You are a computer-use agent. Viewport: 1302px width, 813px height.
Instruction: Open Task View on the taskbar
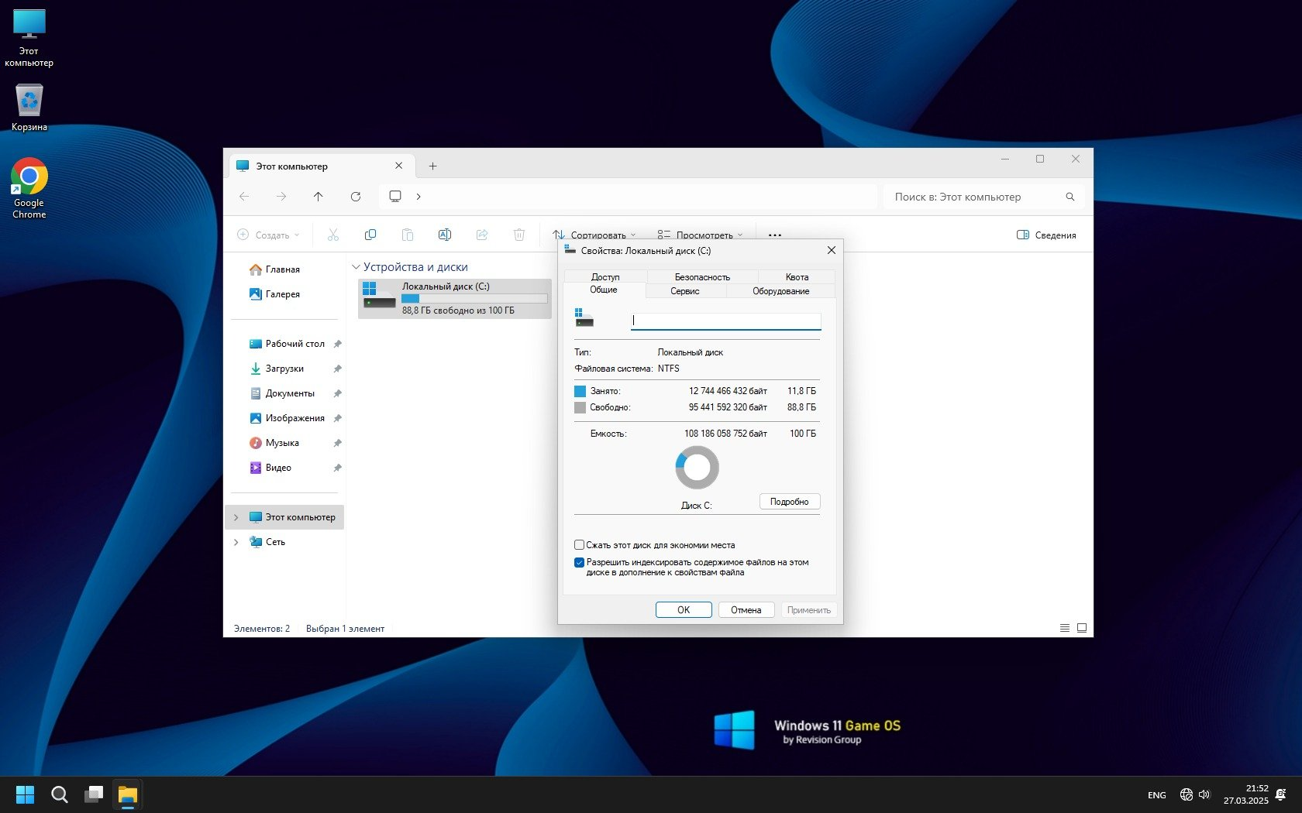click(x=94, y=794)
